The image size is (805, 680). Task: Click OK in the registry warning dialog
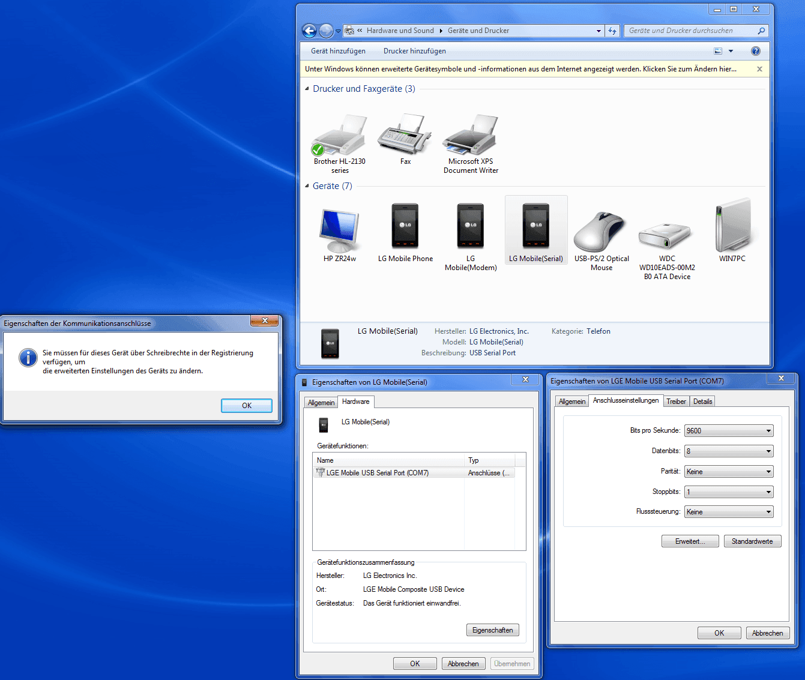coord(247,406)
